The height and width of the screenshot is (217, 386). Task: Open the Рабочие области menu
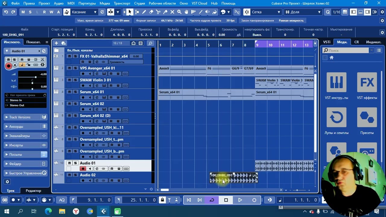pyautogui.click(x=162, y=3)
